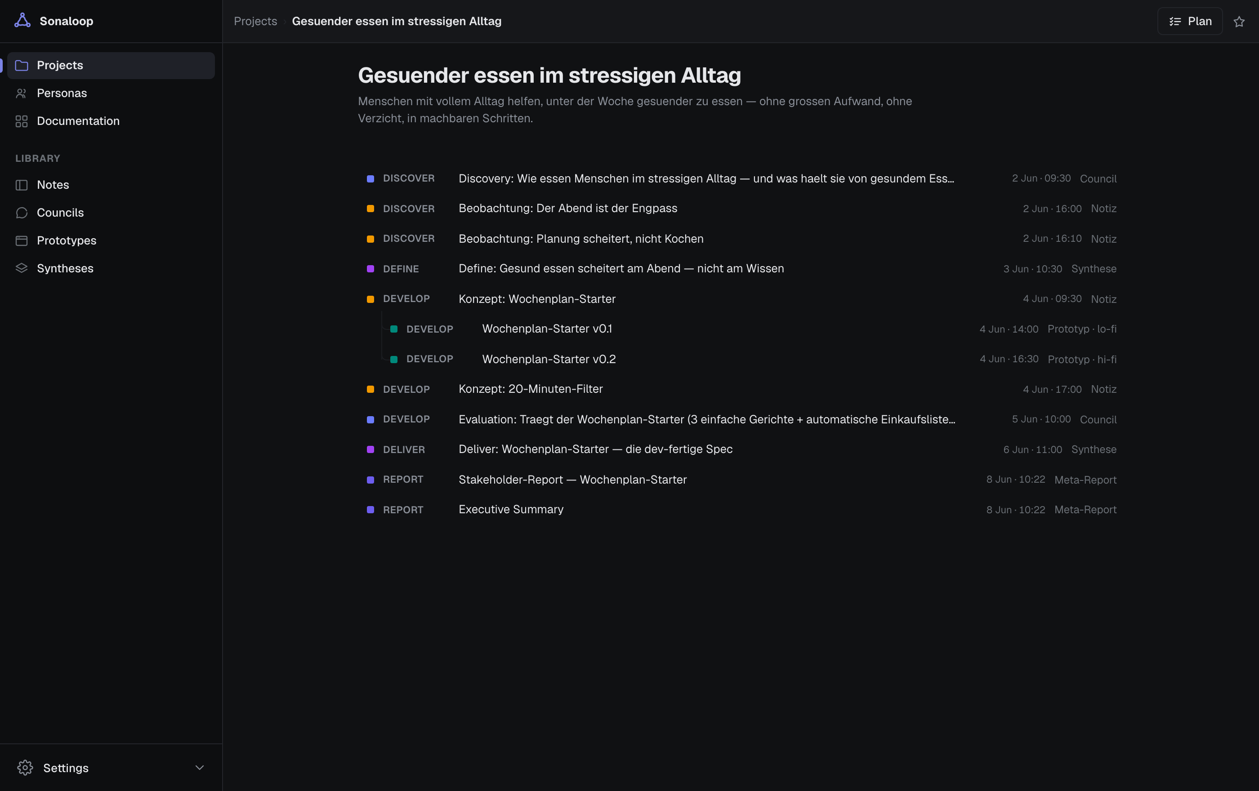Click the Councils chat bubble icon

22,213
